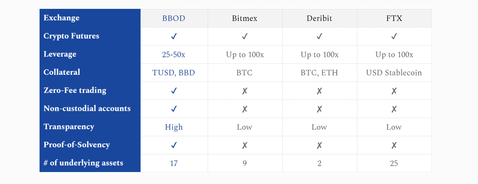Click BBOD's Non-custodial accounts checkmark
This screenshot has height=184, width=478.
point(174,109)
